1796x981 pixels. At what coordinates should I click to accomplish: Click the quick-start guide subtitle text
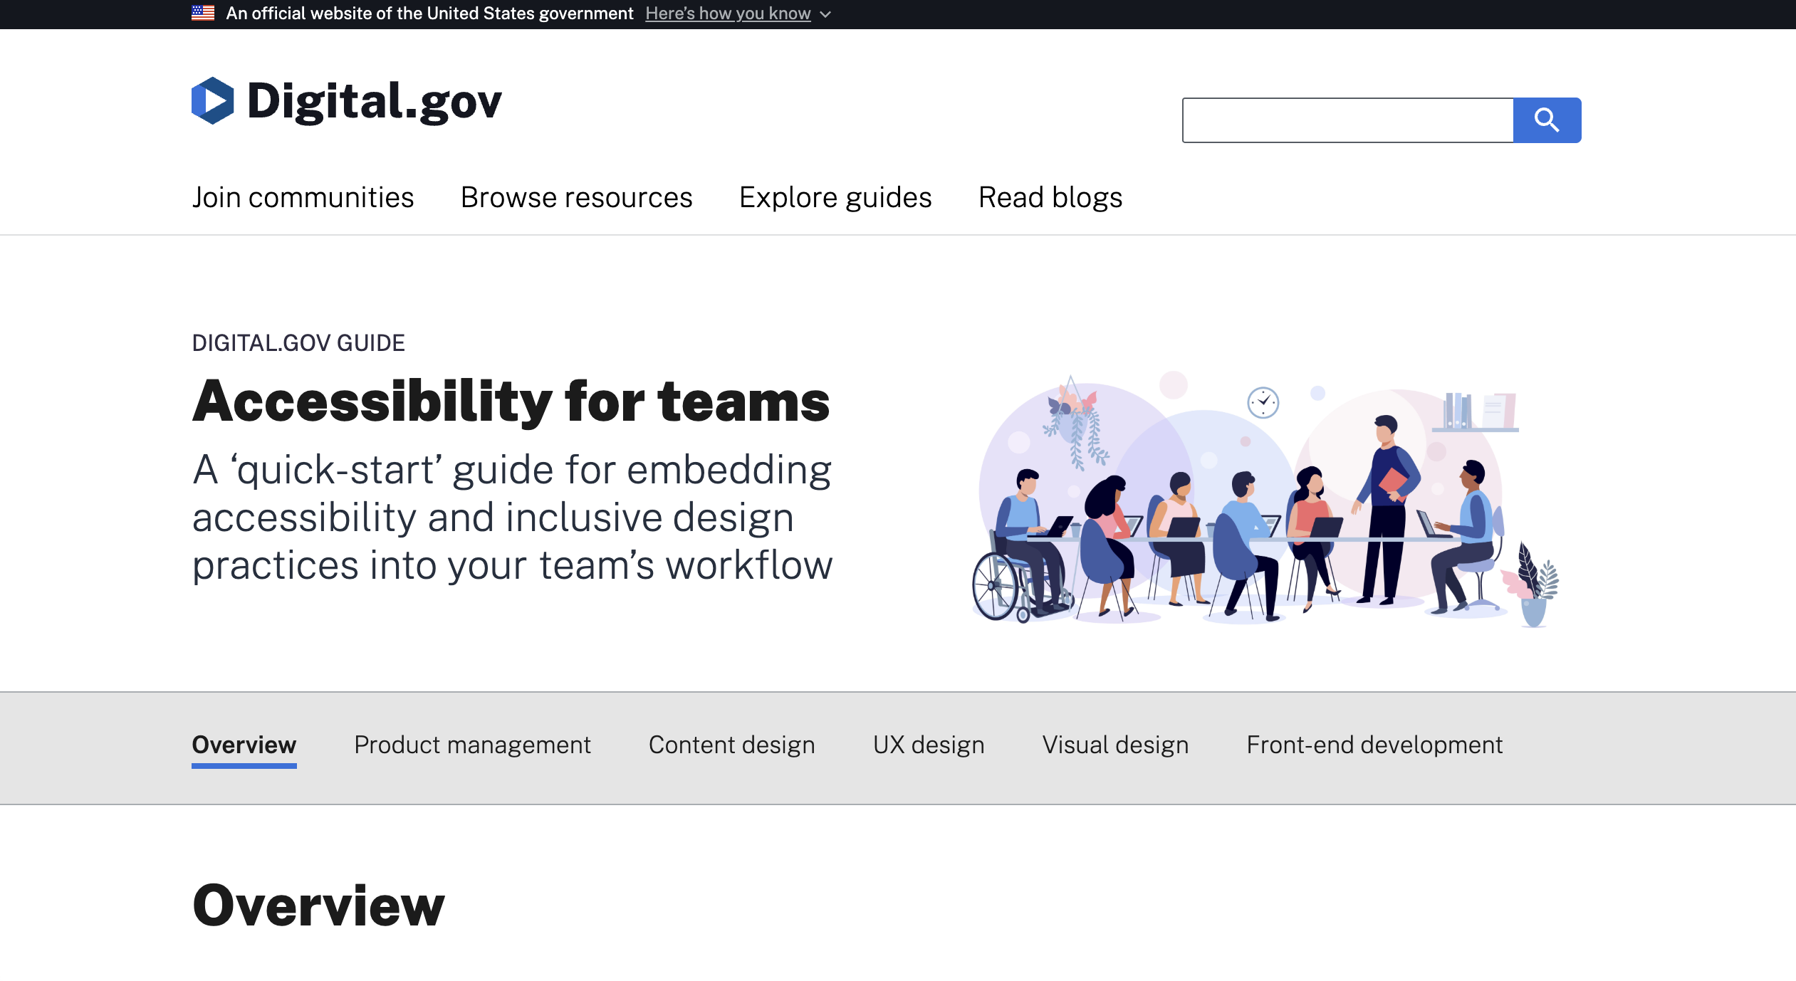click(512, 518)
